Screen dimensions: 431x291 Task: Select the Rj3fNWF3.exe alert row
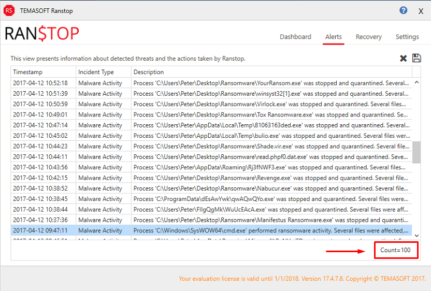211,167
